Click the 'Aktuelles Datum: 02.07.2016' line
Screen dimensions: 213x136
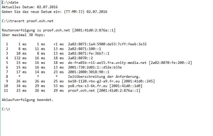(x=30, y=7)
